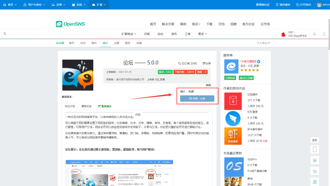Image resolution: width=330 pixels, height=186 pixels.
Task: Open the shopping cart floating icon
Action: (315, 171)
